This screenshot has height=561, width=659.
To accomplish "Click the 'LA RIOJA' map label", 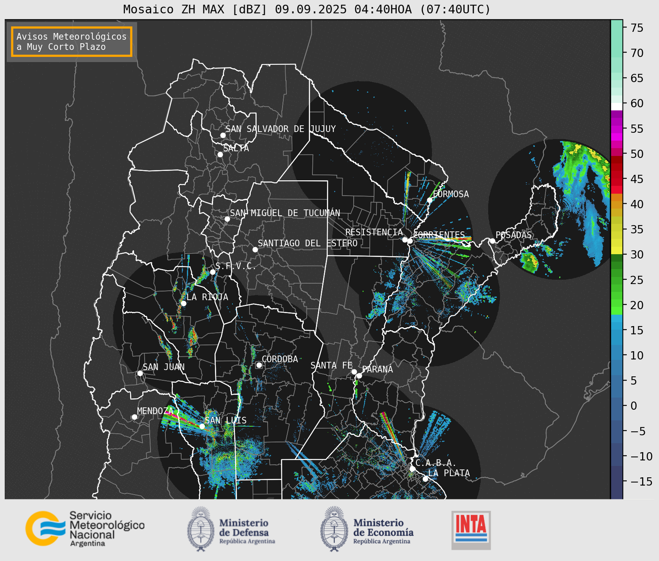I will [x=207, y=297].
